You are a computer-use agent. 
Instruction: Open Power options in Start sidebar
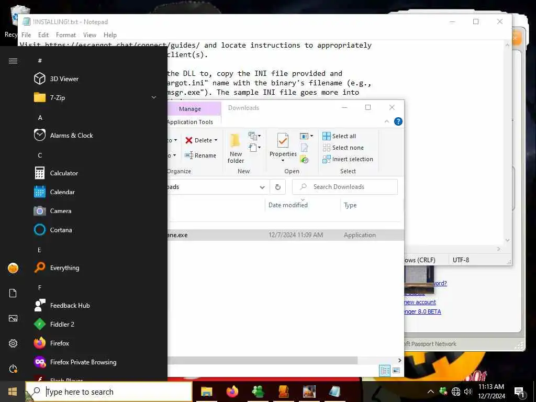tap(13, 368)
